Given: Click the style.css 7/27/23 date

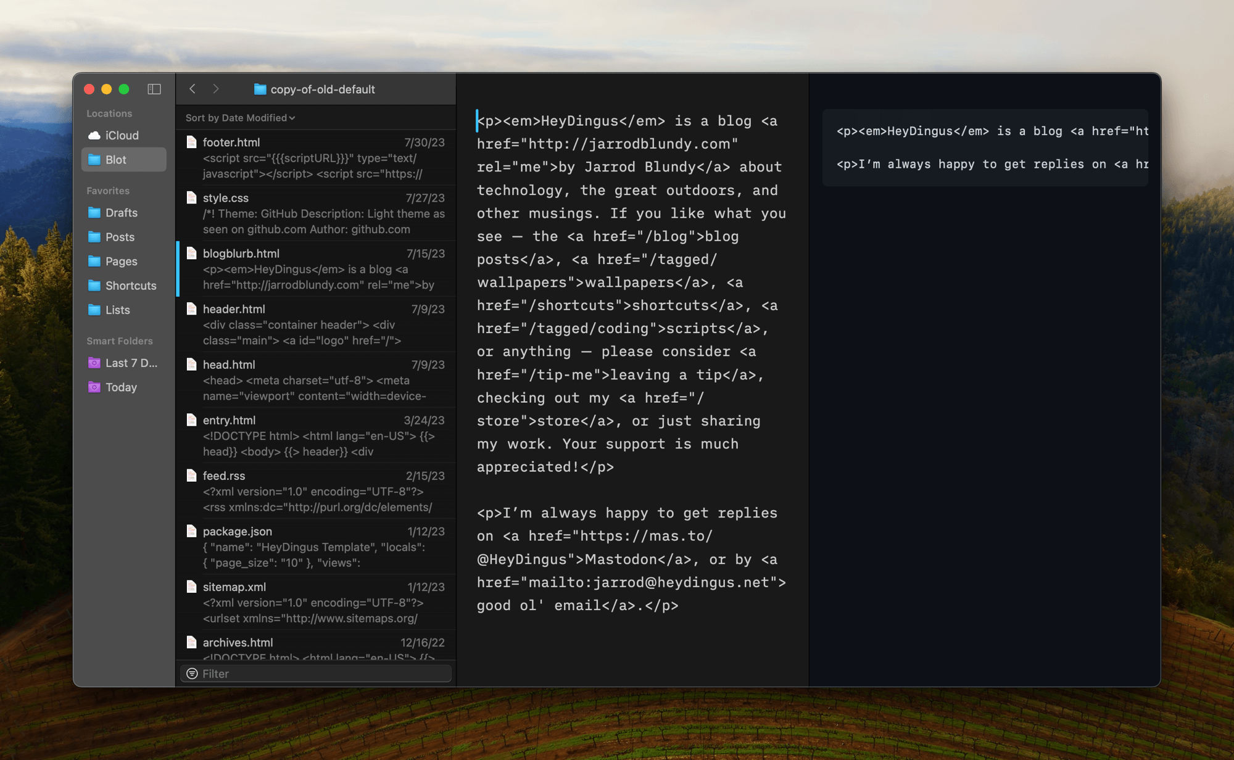Looking at the screenshot, I should (x=425, y=198).
